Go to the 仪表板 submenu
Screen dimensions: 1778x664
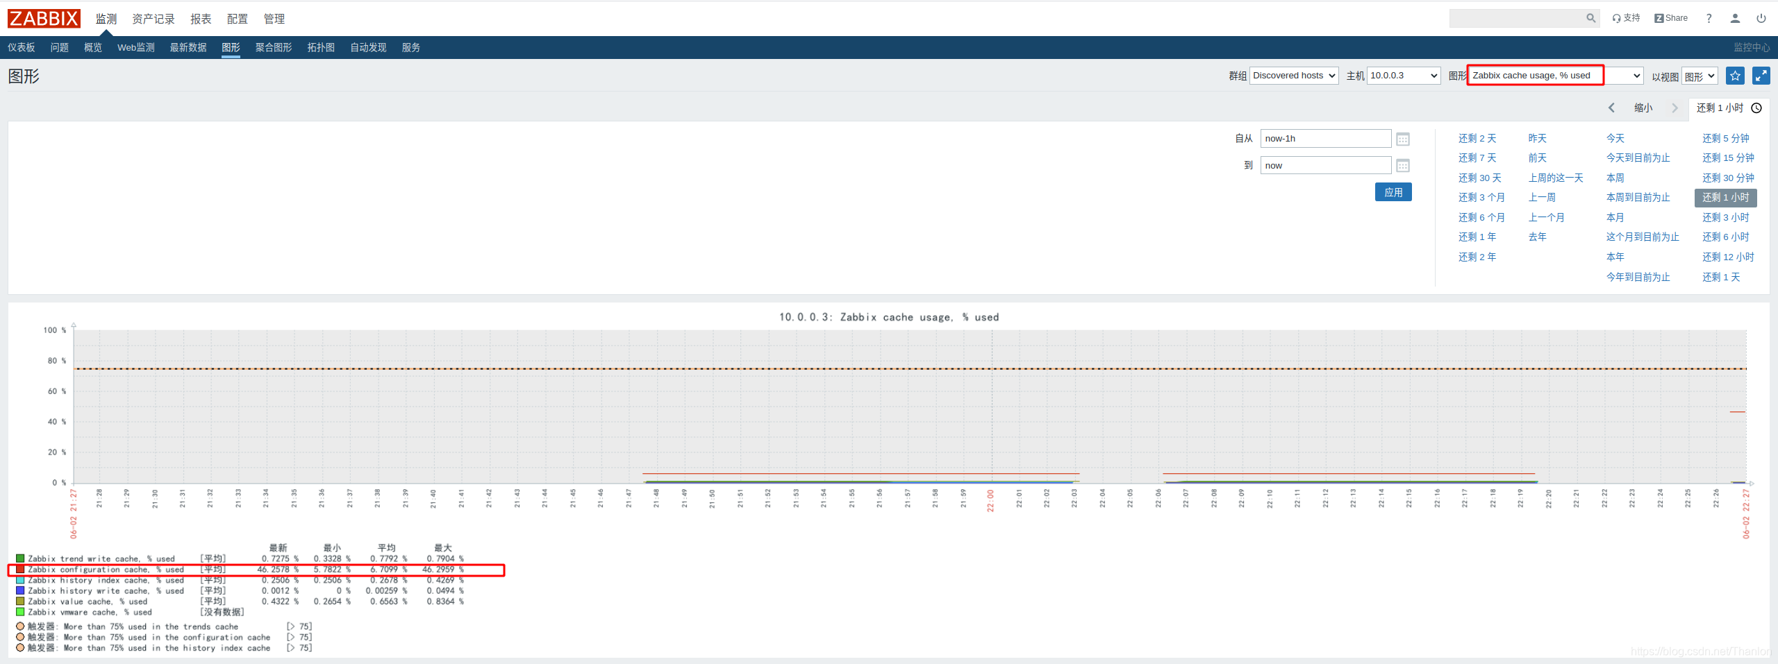(21, 47)
